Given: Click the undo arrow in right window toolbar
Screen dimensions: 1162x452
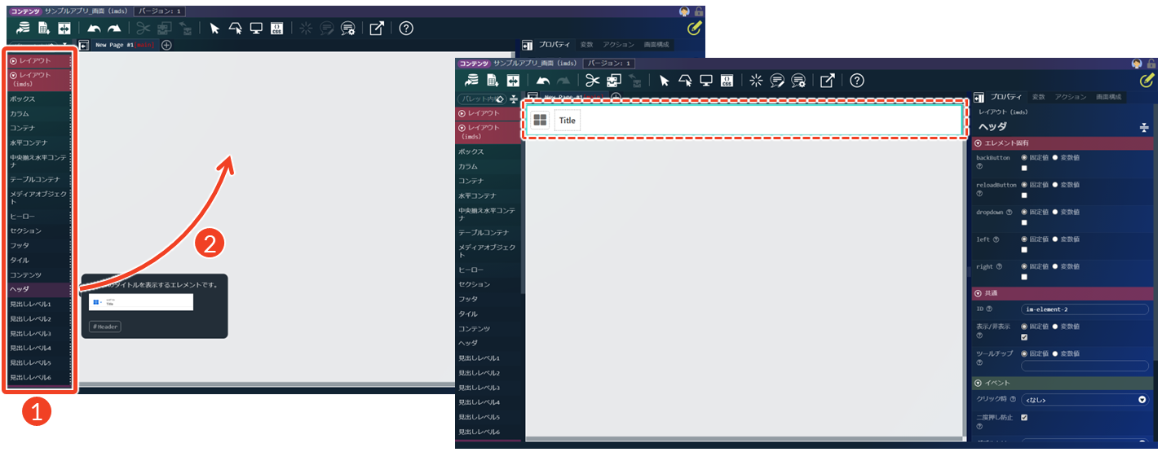Looking at the screenshot, I should tap(543, 80).
